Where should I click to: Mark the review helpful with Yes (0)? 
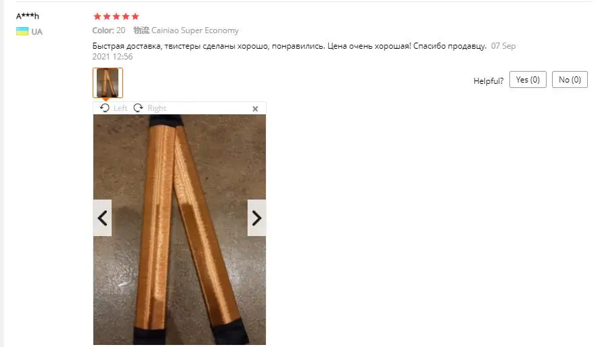[528, 80]
